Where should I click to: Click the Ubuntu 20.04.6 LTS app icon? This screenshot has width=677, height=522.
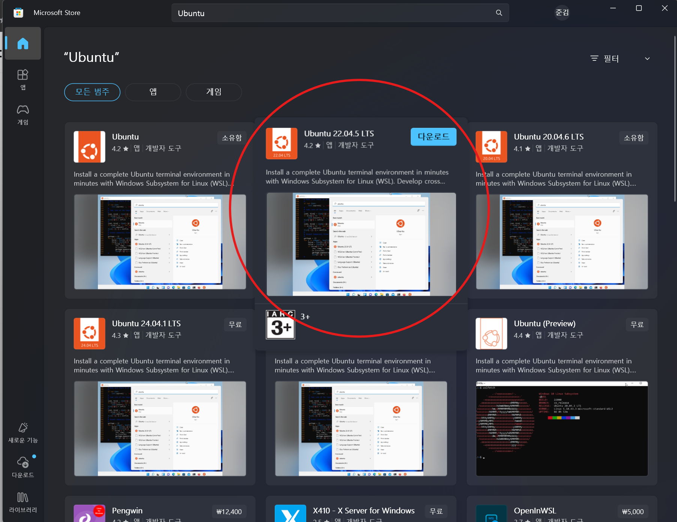pos(491,147)
